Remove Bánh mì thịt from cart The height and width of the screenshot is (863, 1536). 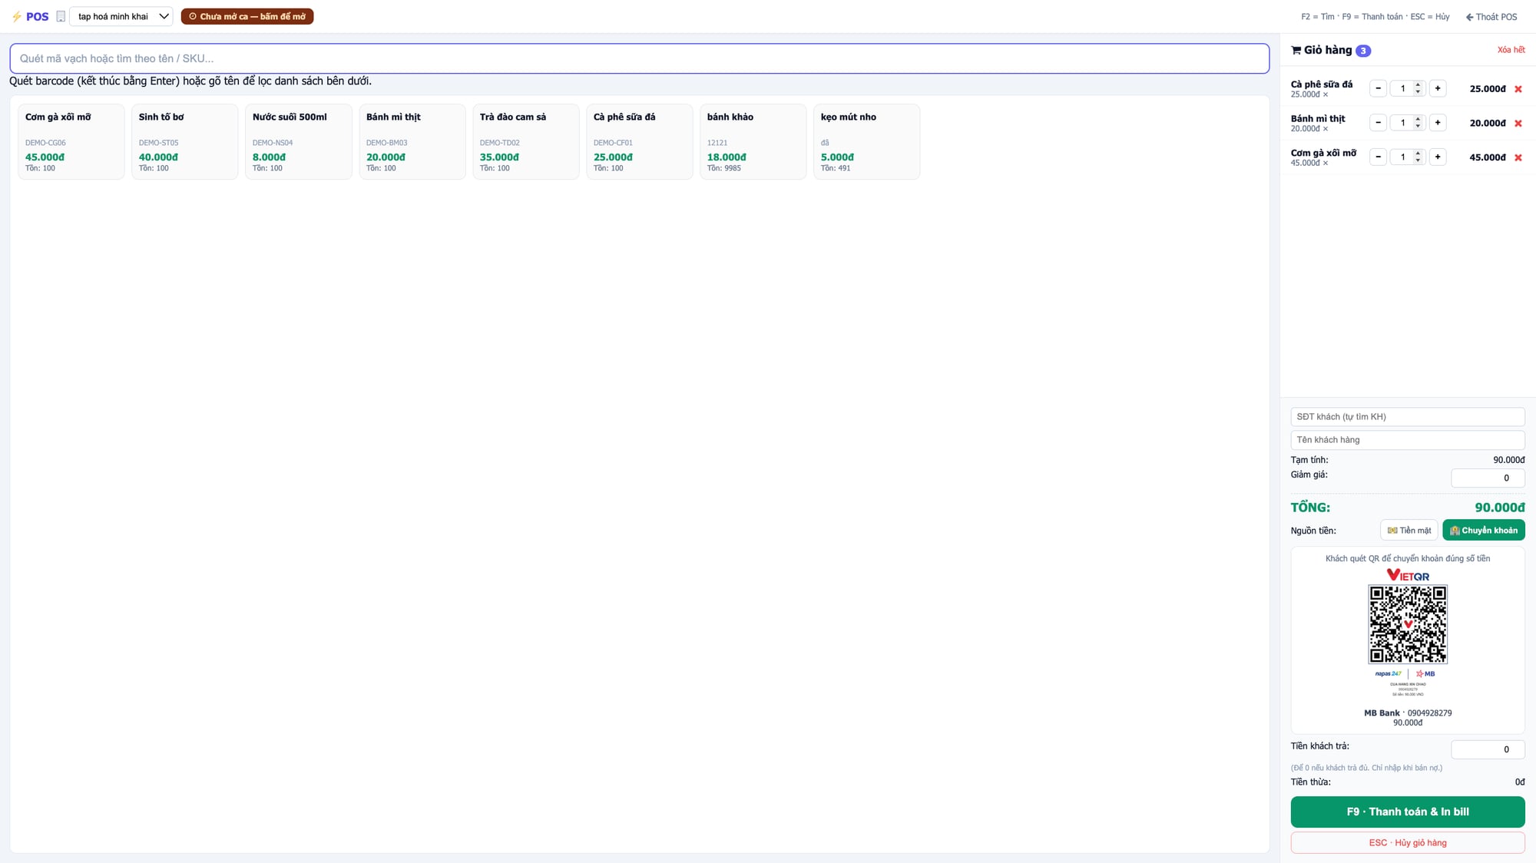[1518, 123]
